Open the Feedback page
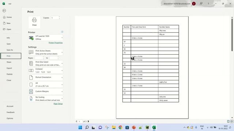This screenshot has height=131, width=234. coord(11,112)
